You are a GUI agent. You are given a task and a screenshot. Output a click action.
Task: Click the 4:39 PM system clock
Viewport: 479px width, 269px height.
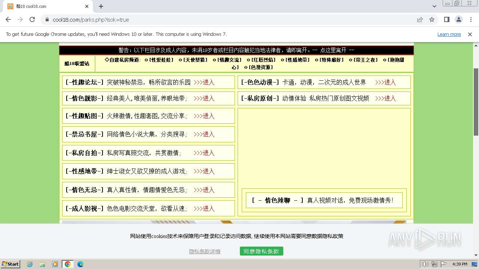460,264
